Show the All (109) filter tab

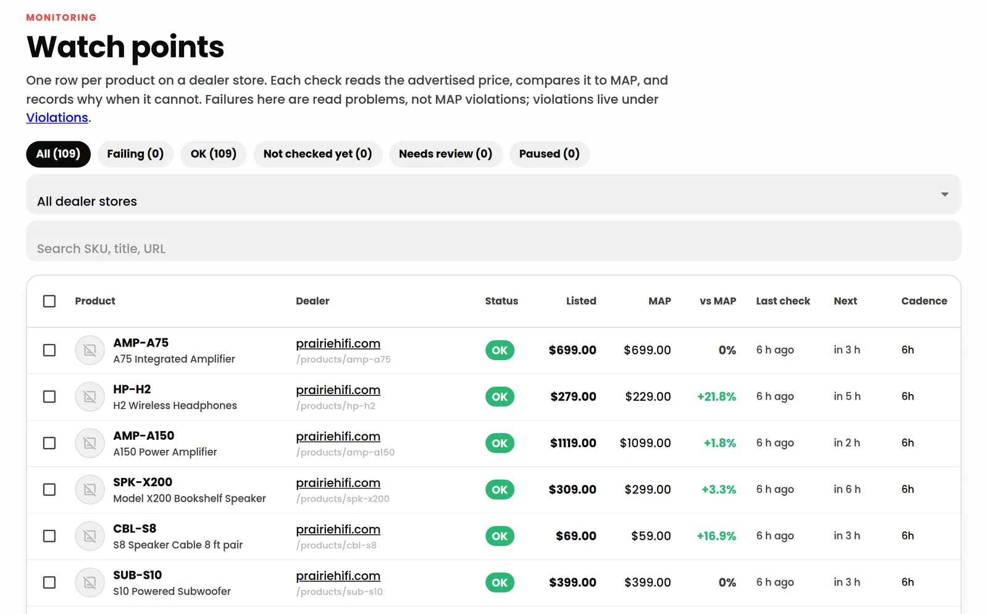coord(58,154)
